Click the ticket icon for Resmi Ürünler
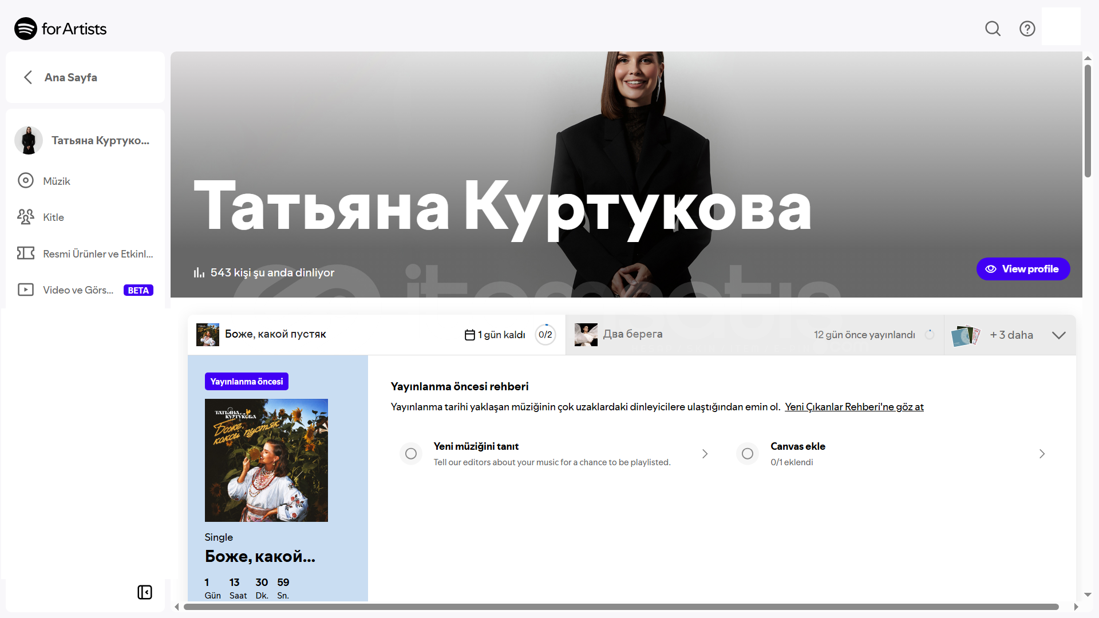 pos(26,253)
